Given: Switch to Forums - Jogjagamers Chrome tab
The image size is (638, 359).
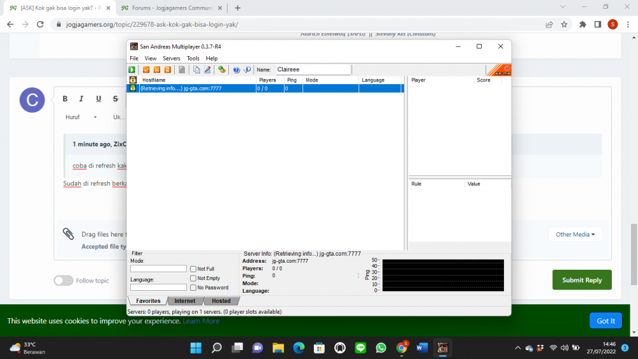Looking at the screenshot, I should (172, 8).
